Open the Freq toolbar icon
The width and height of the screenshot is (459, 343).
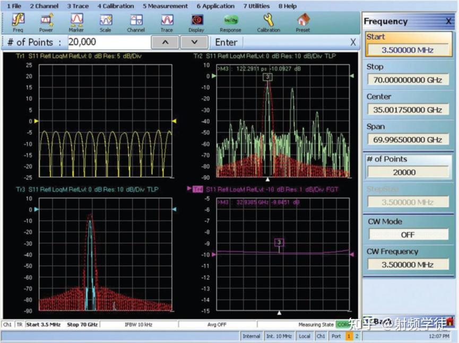18,22
